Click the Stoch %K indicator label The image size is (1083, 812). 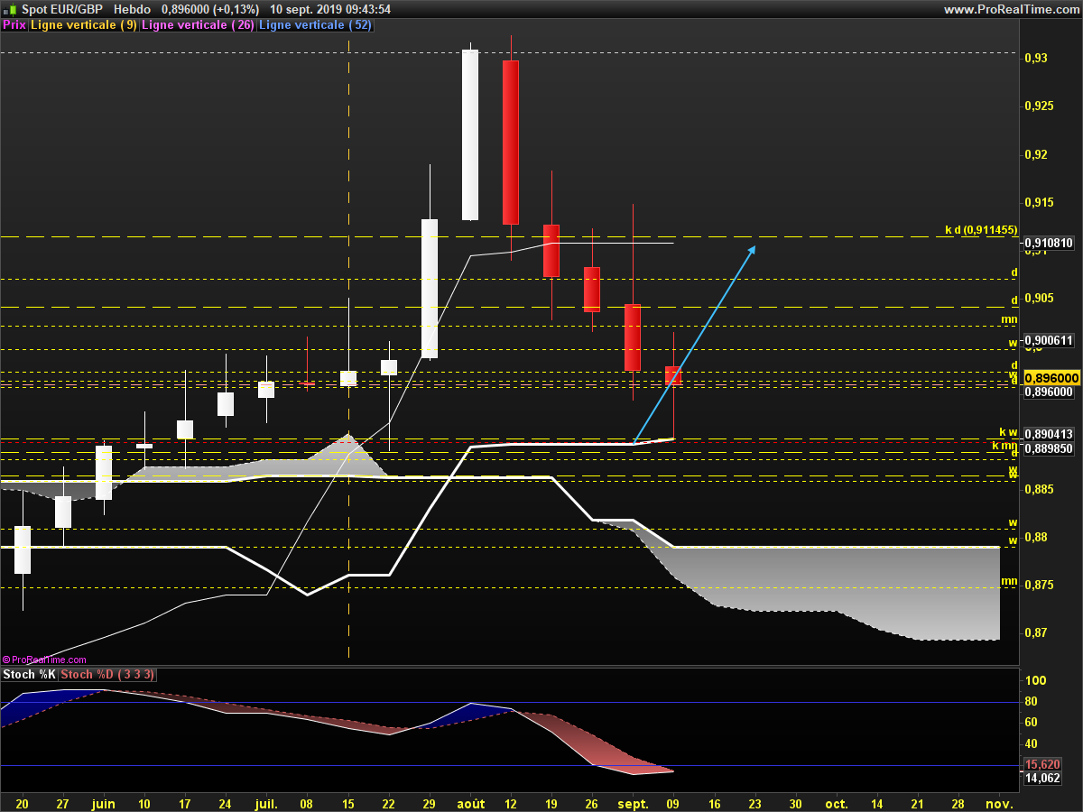click(30, 674)
